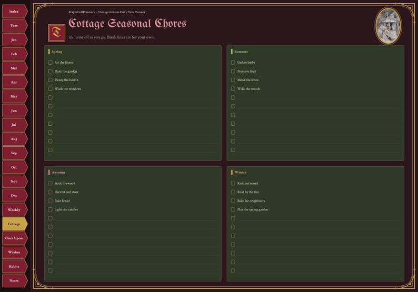Viewport: 418px width, 292px height.
Task: Open the Once Upon tab
Action: click(x=15, y=238)
